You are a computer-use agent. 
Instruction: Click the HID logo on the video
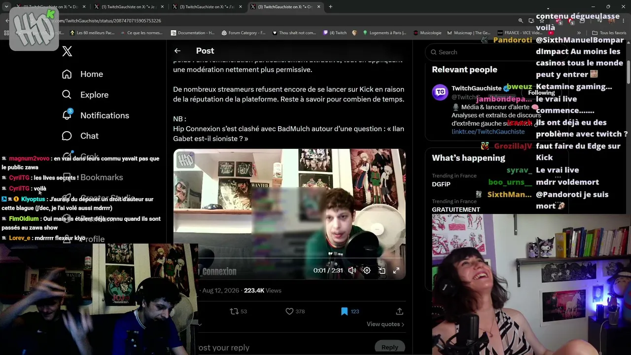coord(185,160)
